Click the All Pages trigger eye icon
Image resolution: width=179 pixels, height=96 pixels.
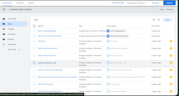click(108, 41)
